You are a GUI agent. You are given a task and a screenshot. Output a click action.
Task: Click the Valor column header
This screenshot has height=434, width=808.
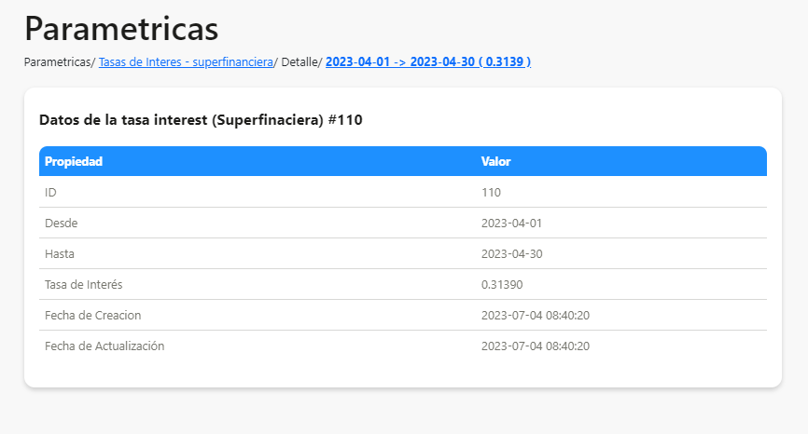(x=495, y=161)
